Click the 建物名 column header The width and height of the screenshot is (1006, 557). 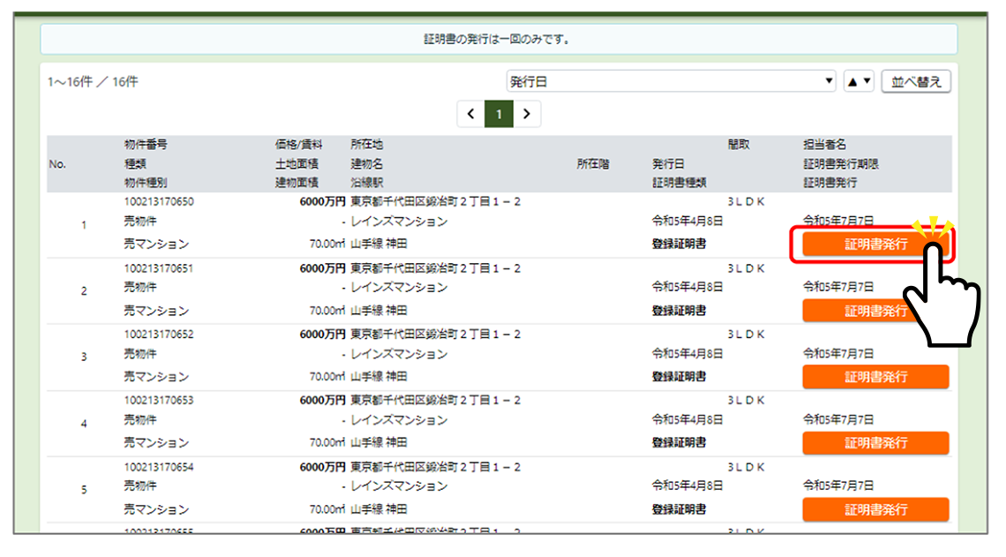point(366,163)
